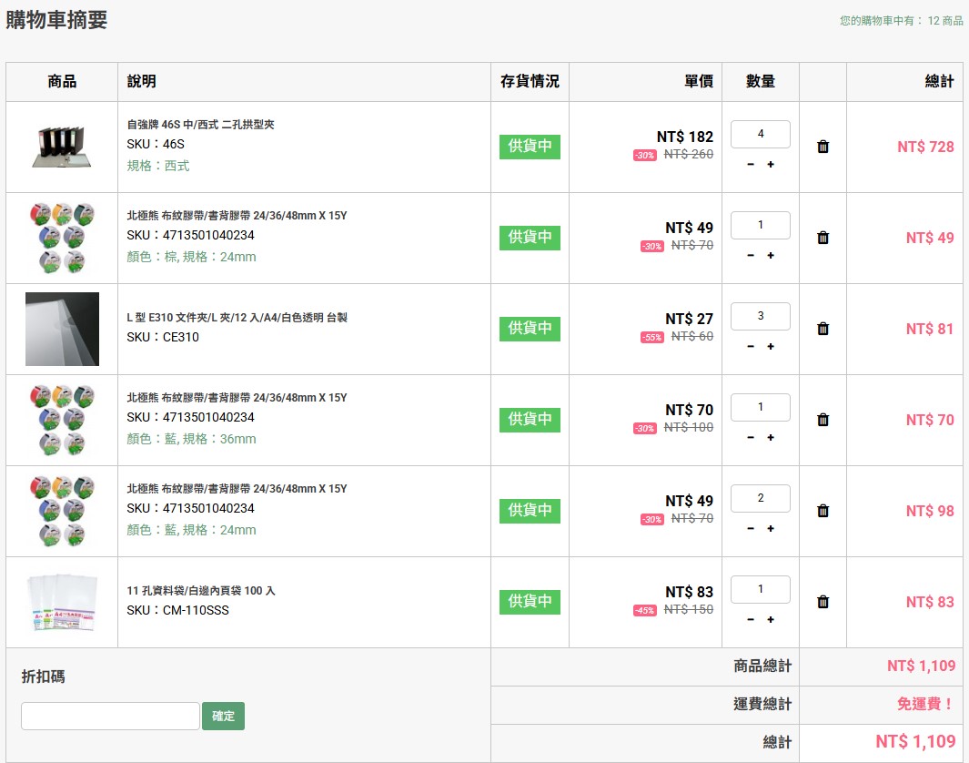Image resolution: width=969 pixels, height=763 pixels.
Task: Delete the 自強牌 46S binder from cart
Action: coord(823,147)
